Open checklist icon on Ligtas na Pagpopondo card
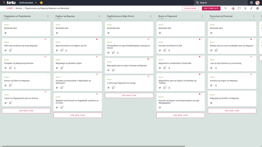The height and width of the screenshot is (147, 262). [x=10, y=103]
